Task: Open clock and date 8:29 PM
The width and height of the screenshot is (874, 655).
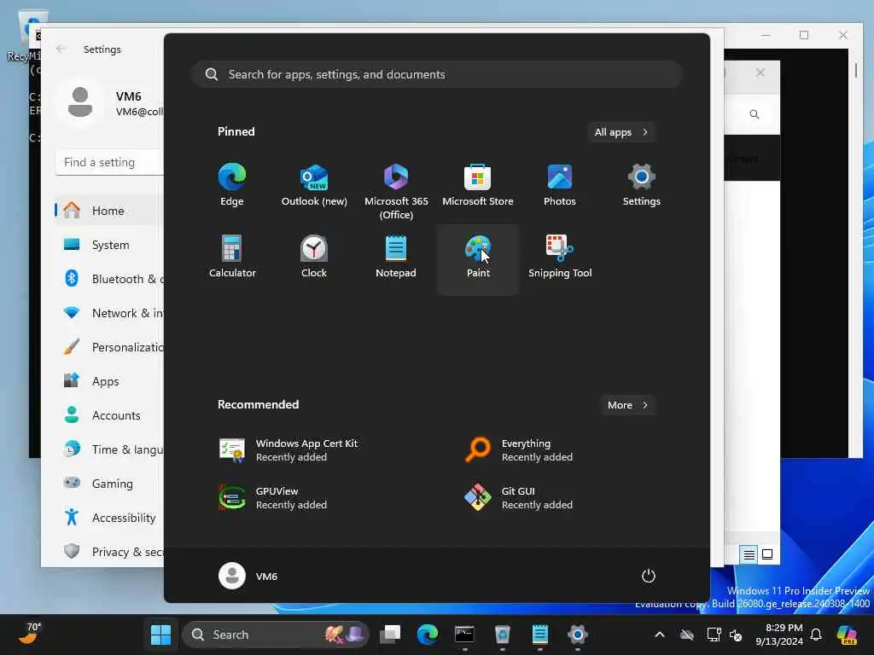Action: 779,635
